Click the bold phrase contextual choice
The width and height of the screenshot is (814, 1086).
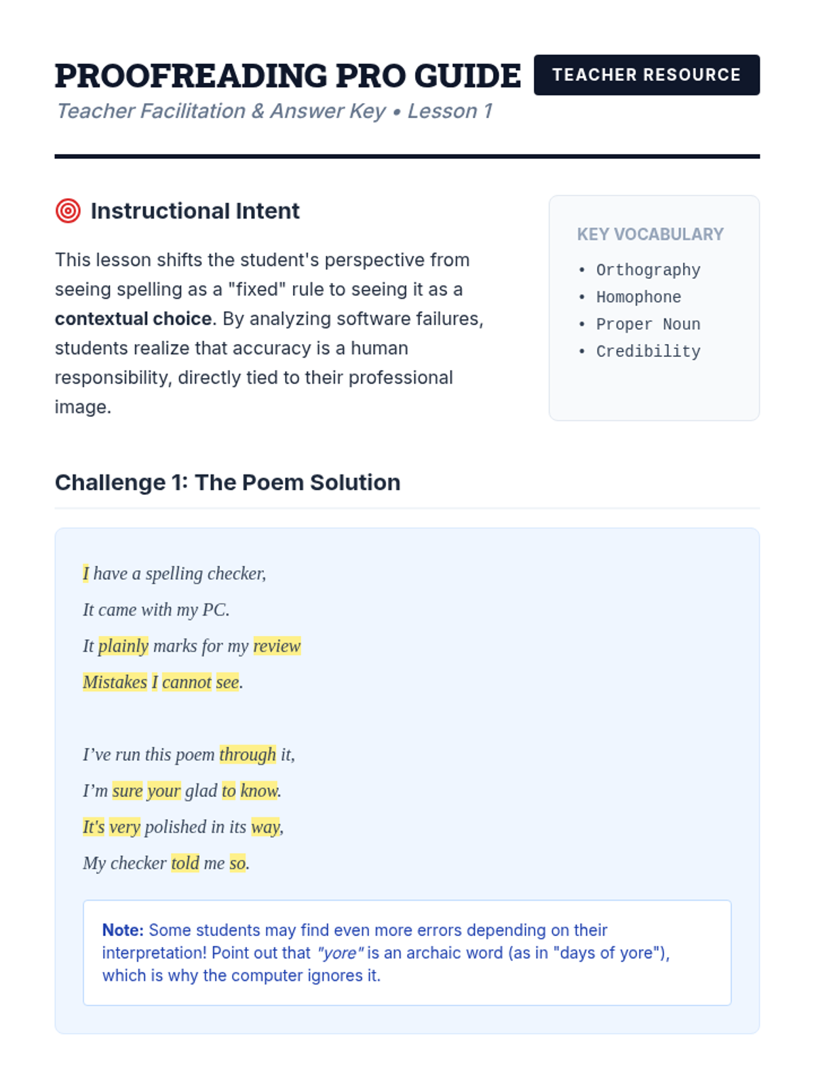[133, 319]
